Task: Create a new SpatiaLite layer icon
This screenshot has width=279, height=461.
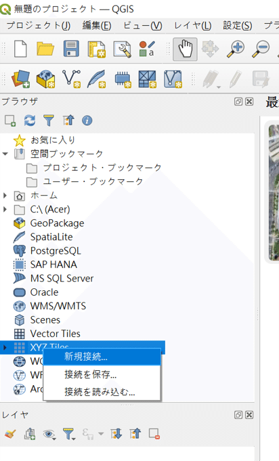Action: (x=96, y=79)
